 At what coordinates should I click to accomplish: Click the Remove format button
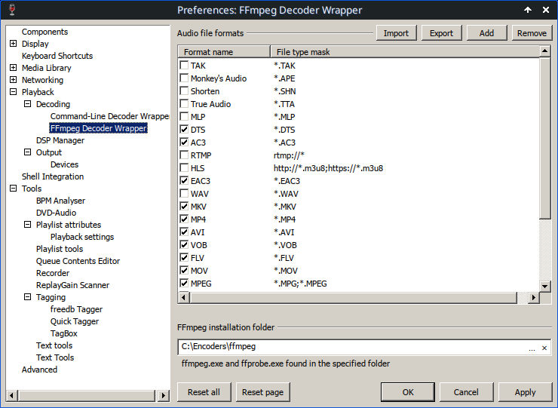pyautogui.click(x=532, y=33)
